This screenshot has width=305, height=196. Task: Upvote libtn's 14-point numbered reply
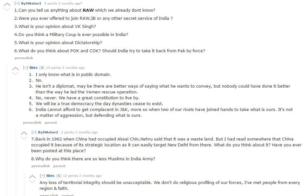[16, 68]
